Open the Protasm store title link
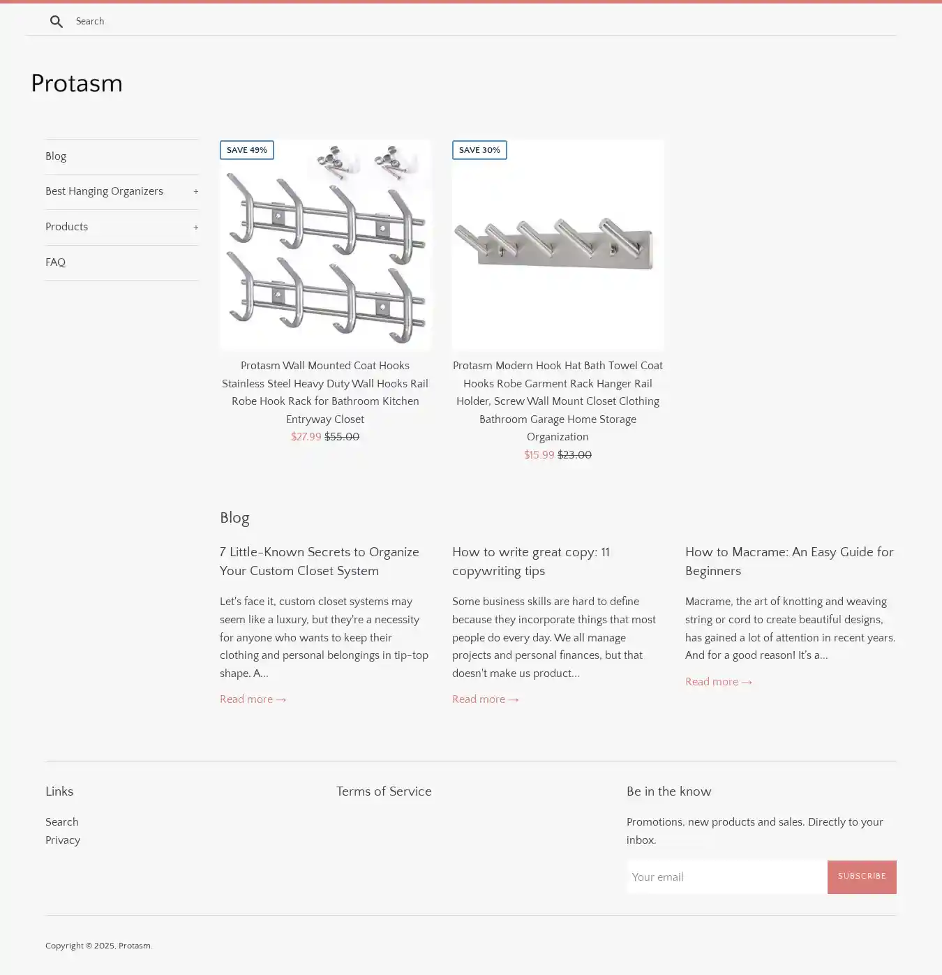This screenshot has width=942, height=975. pyautogui.click(x=77, y=84)
